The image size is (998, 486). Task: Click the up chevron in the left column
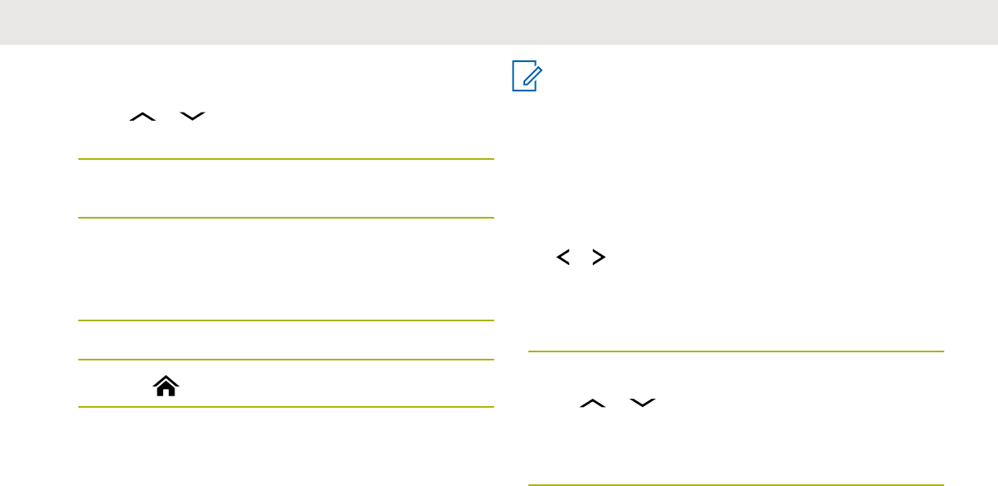click(x=143, y=119)
